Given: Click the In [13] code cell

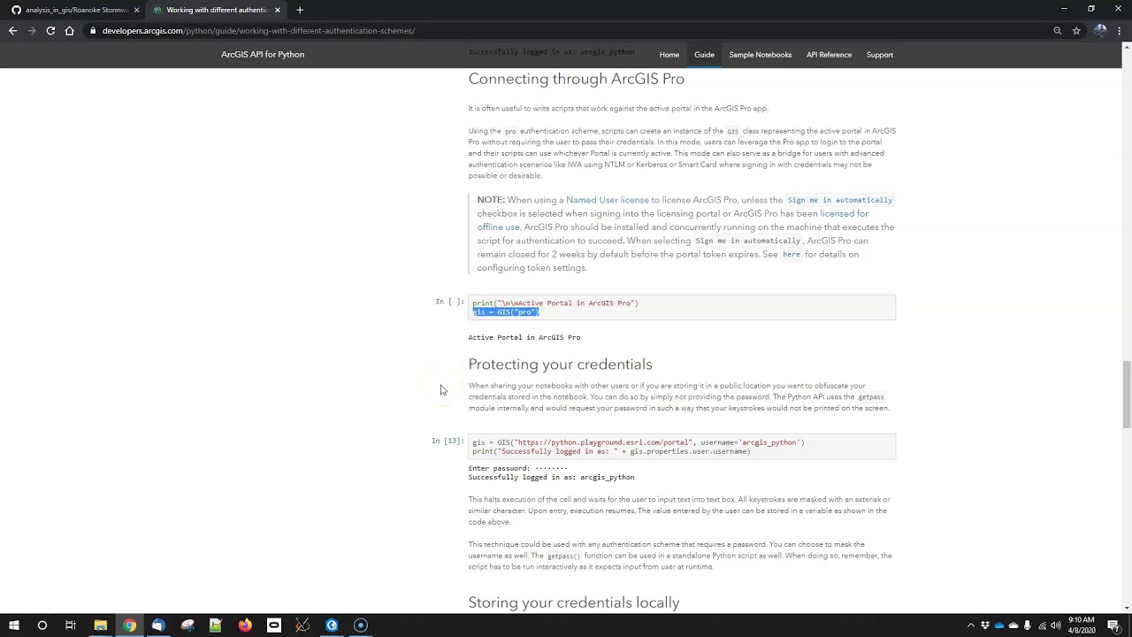Looking at the screenshot, I should tap(682, 447).
